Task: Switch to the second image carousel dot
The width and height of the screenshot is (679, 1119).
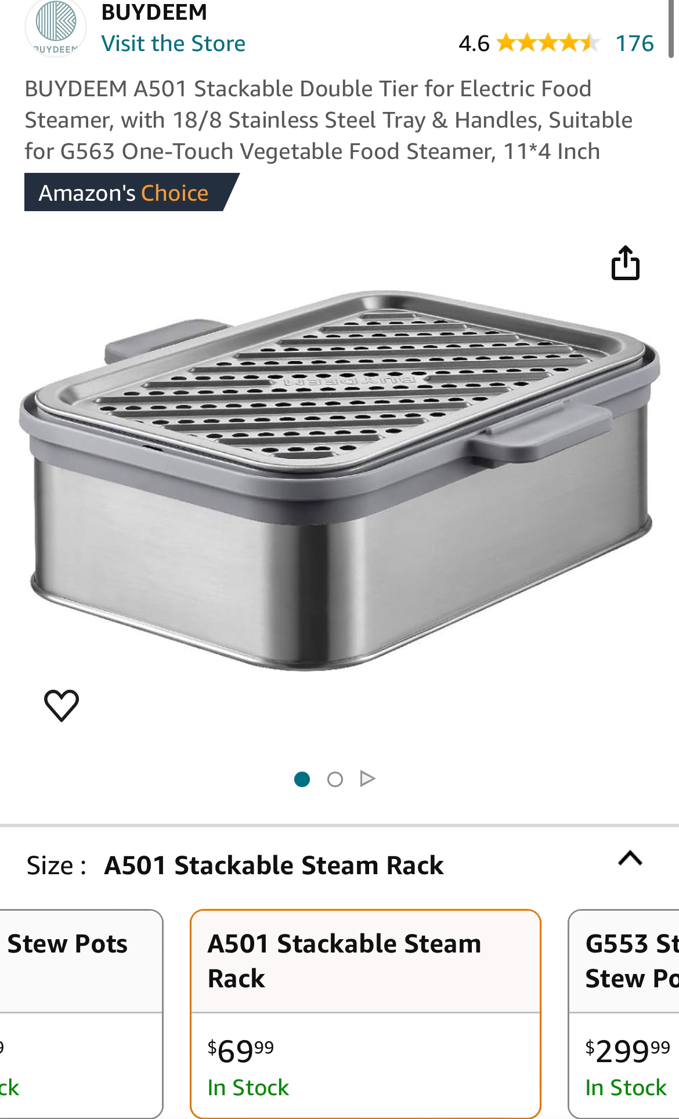Action: pos(335,778)
